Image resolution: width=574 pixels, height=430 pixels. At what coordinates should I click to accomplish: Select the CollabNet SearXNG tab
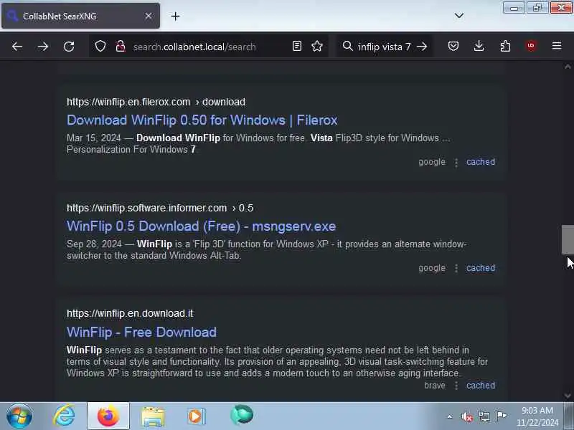pos(80,16)
